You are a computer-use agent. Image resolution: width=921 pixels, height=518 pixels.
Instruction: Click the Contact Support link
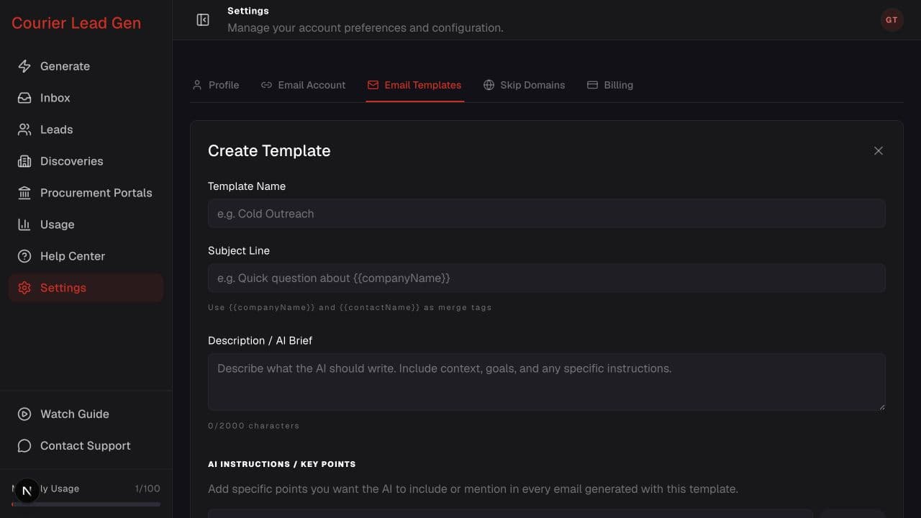point(86,446)
